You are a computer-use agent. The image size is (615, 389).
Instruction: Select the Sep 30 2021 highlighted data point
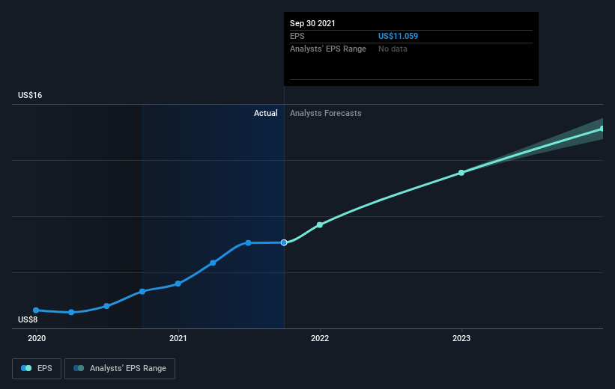tap(284, 243)
